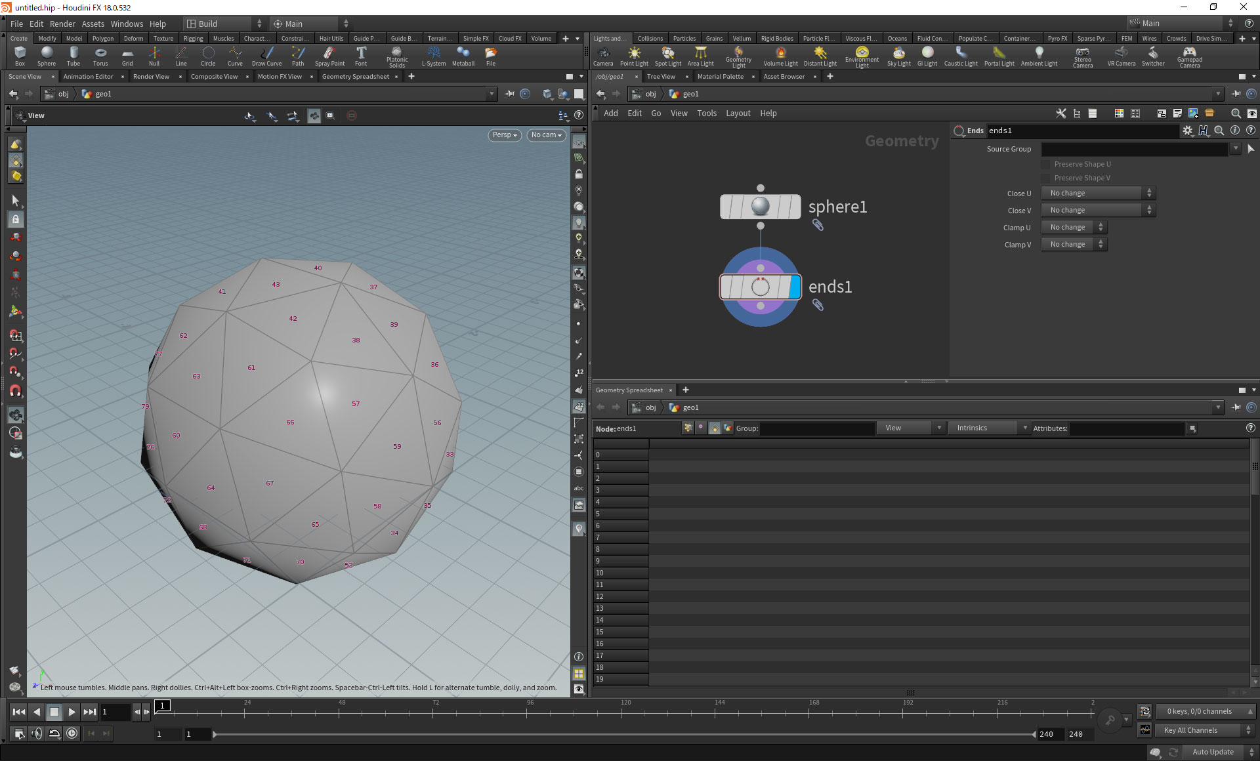Select the Sphere shelf tool
This screenshot has height=761, width=1260.
coord(47,56)
